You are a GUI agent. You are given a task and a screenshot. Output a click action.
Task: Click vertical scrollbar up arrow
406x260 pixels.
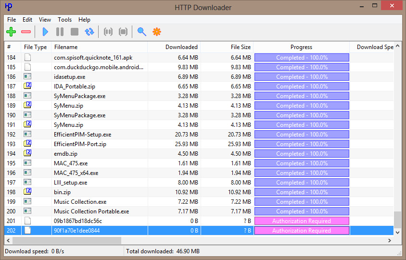pyautogui.click(x=398, y=46)
